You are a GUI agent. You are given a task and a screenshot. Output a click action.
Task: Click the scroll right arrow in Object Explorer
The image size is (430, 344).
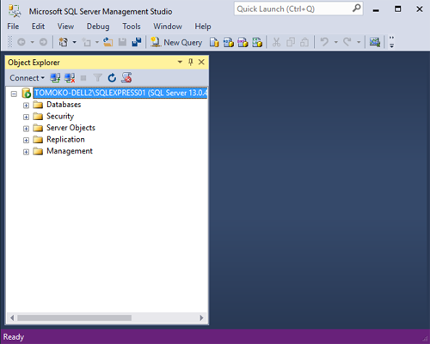click(201, 317)
